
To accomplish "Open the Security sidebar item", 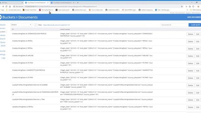I will (x=3, y=51).
